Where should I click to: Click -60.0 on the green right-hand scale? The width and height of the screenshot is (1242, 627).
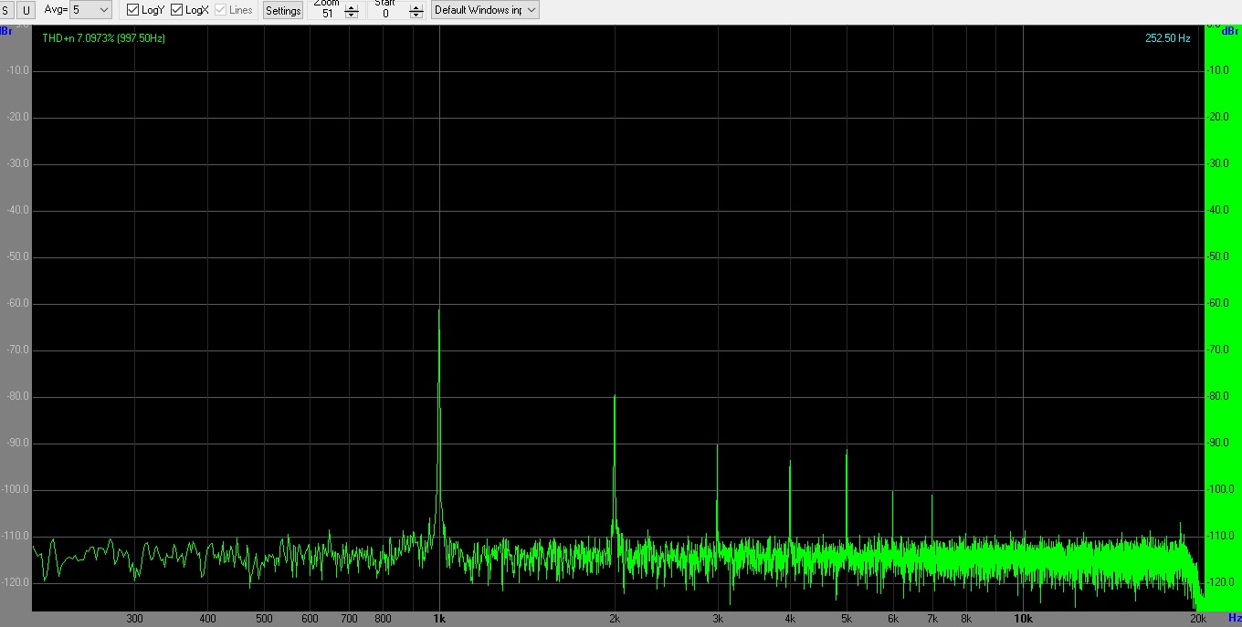[x=1219, y=303]
